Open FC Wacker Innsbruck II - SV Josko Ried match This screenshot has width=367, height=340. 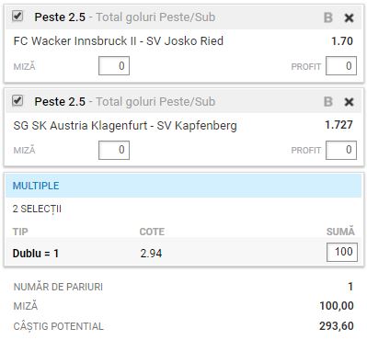tap(119, 41)
